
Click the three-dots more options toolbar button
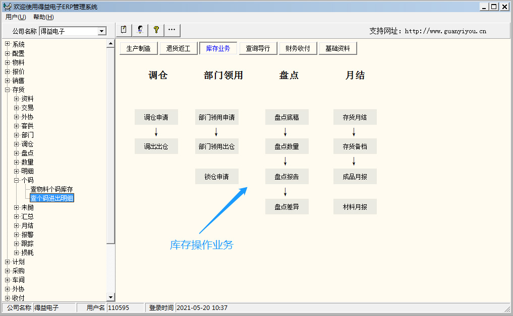click(x=172, y=30)
